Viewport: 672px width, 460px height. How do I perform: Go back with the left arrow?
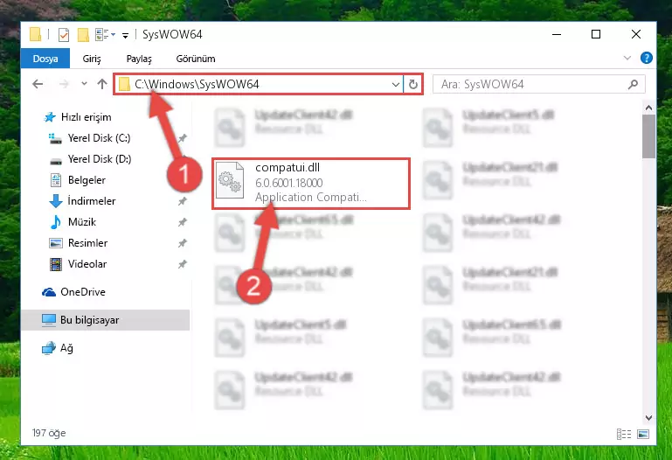(38, 84)
